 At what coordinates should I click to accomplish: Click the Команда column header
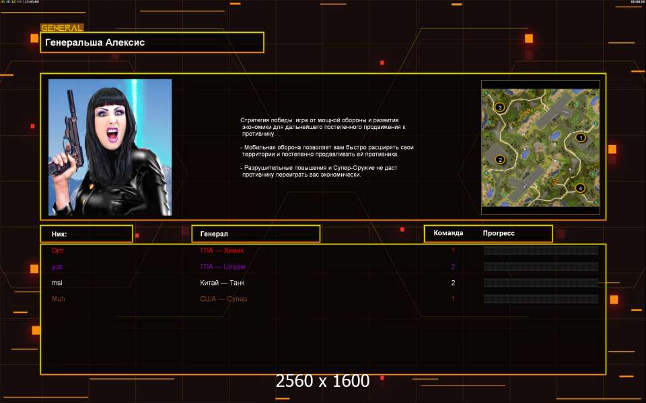click(448, 233)
